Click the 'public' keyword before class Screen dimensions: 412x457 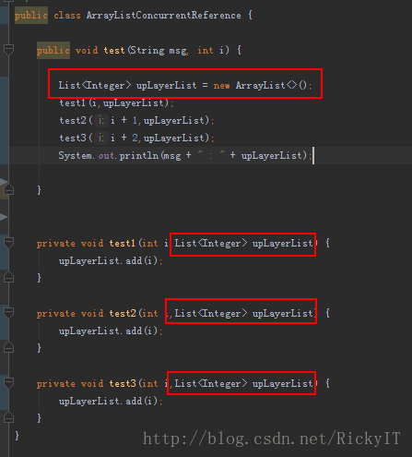click(x=31, y=16)
